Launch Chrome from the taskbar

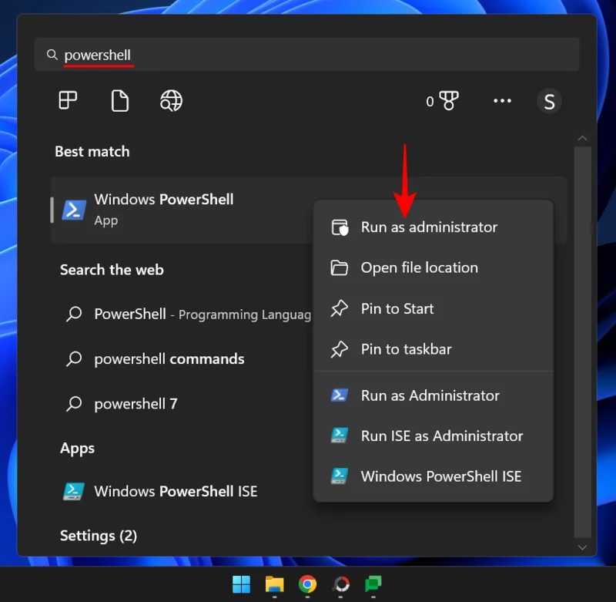point(307,584)
